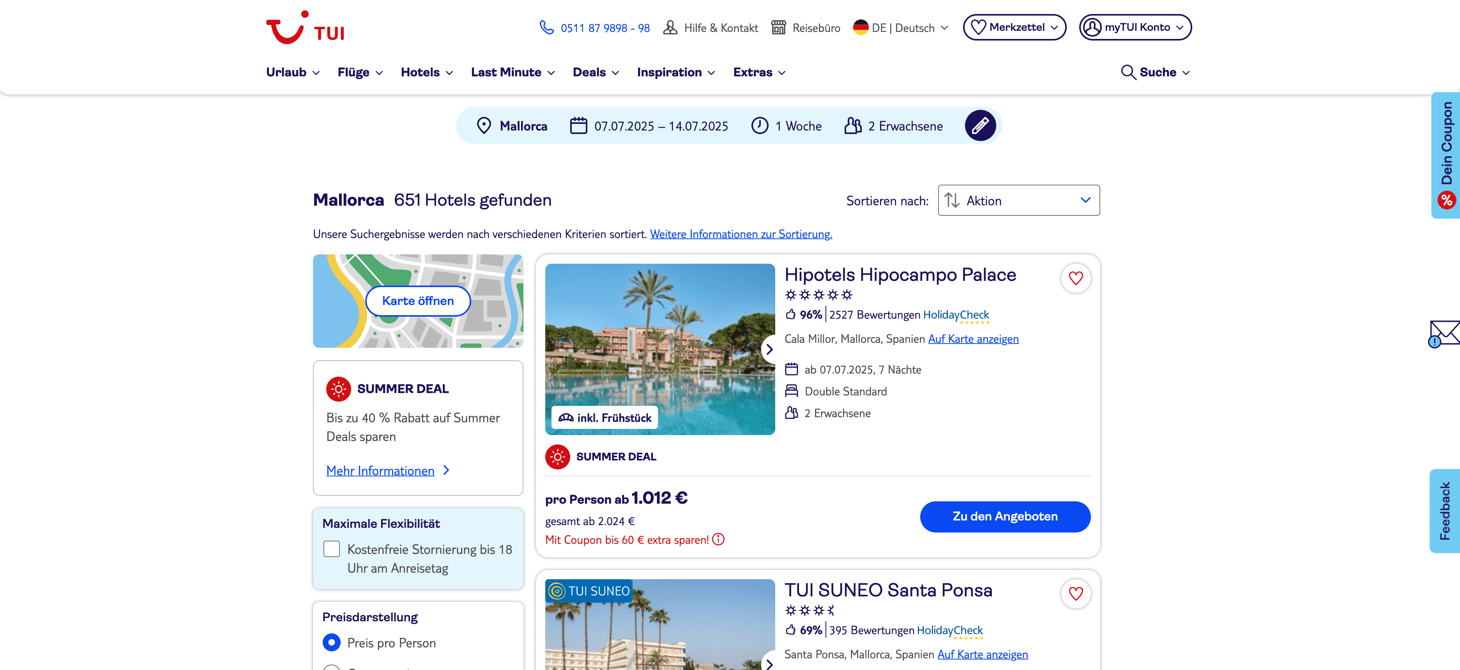
Task: Open Weitere Informationen zur Sortierung link
Action: click(x=740, y=235)
